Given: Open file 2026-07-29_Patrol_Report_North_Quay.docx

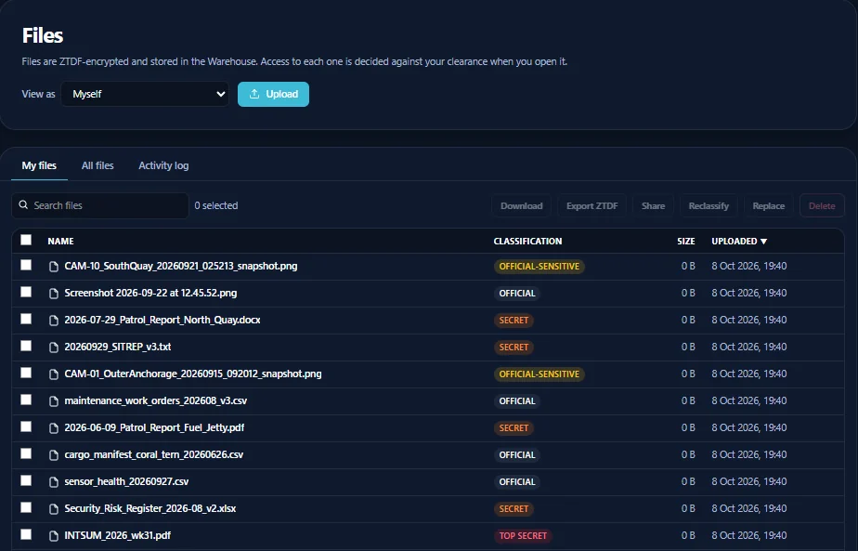Looking at the screenshot, I should (x=162, y=320).
